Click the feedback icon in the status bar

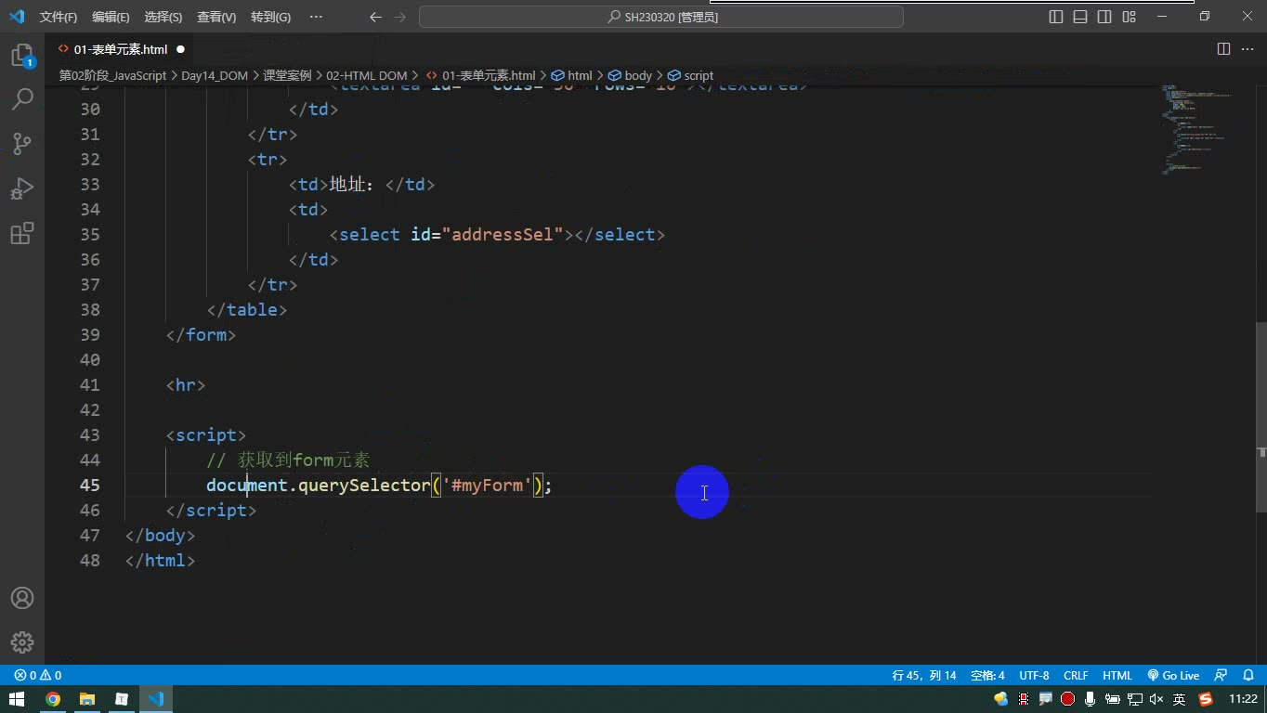(x=1221, y=676)
